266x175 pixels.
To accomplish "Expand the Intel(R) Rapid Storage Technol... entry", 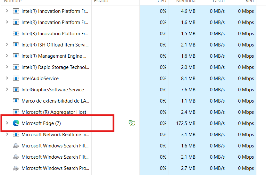I will pyautogui.click(x=7, y=67).
